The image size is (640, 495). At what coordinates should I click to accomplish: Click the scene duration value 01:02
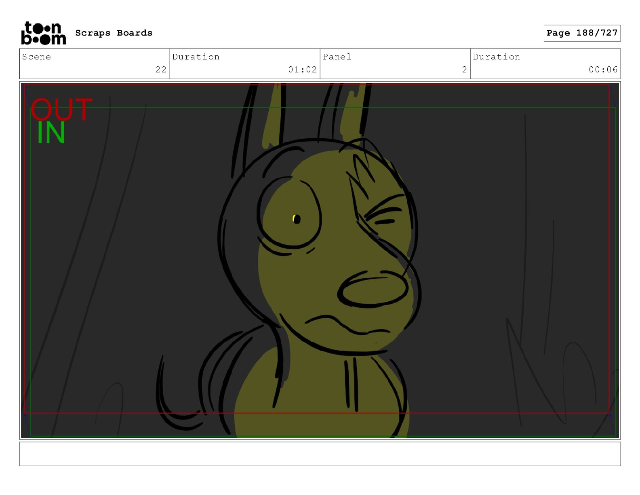pyautogui.click(x=302, y=70)
